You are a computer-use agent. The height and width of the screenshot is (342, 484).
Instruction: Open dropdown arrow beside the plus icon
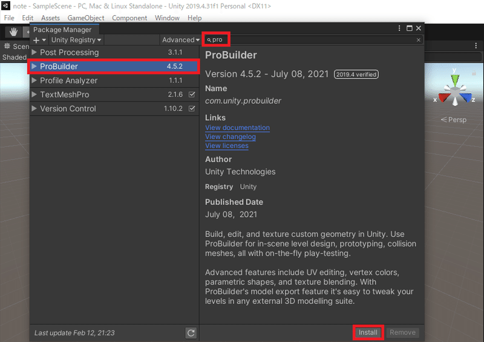click(x=44, y=40)
